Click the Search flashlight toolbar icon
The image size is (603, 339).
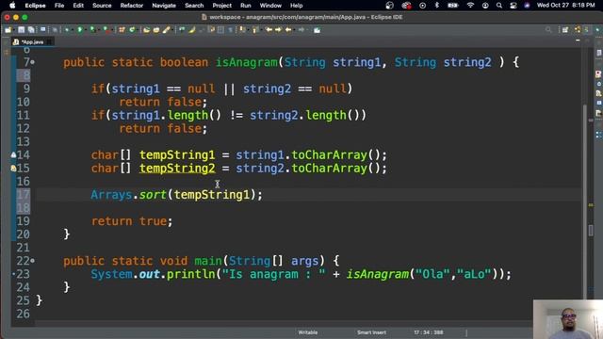[x=166, y=29]
